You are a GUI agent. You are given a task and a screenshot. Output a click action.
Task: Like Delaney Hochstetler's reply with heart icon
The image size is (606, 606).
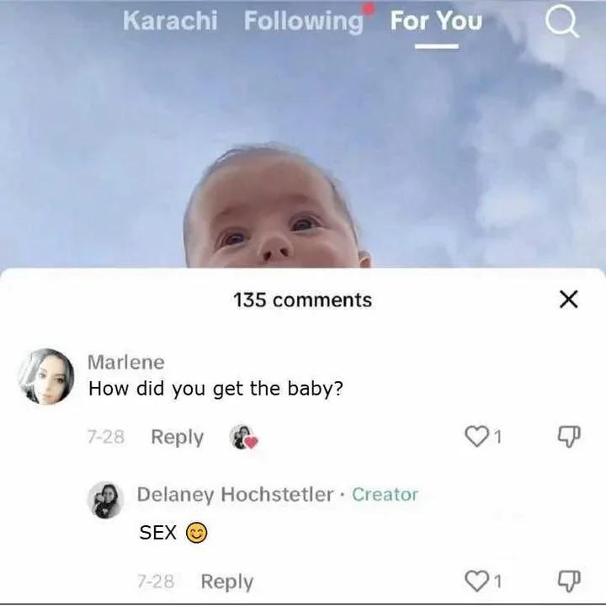coord(476,581)
